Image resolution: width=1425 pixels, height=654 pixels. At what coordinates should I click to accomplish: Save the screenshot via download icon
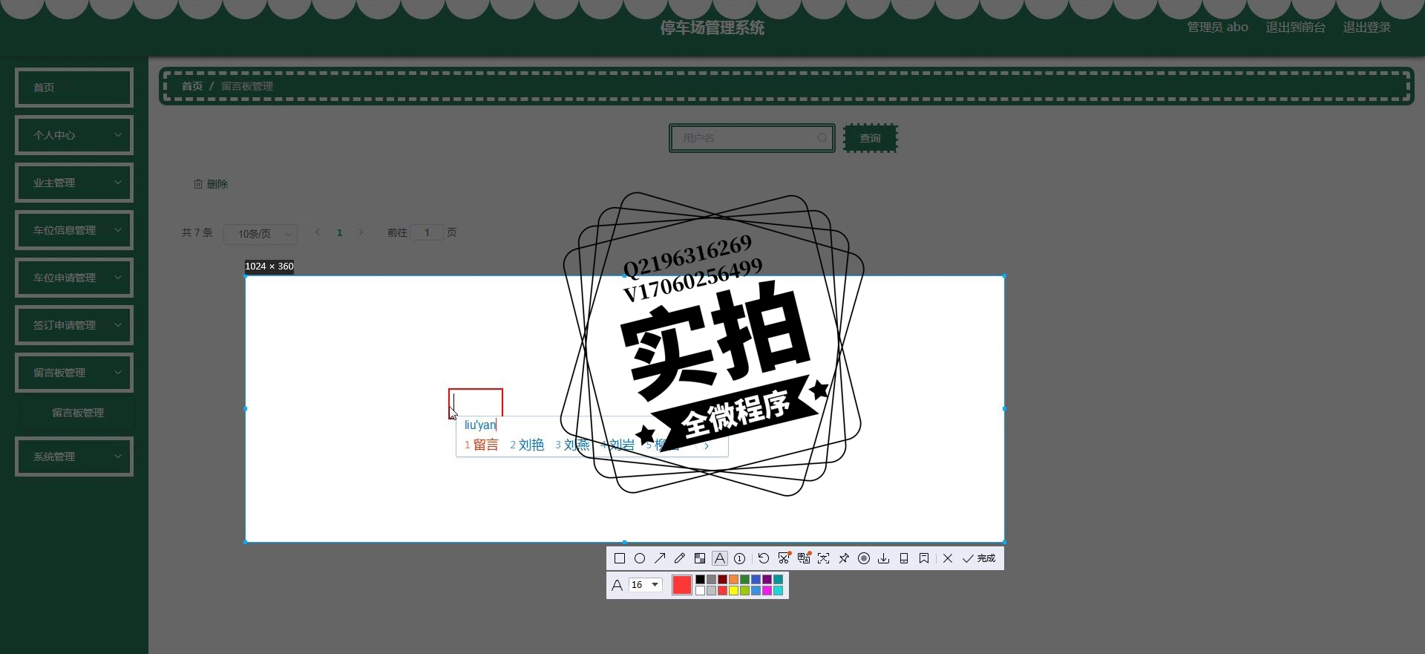click(884, 558)
